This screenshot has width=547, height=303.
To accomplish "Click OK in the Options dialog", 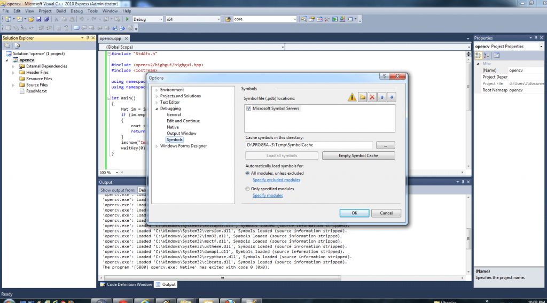I will point(355,213).
